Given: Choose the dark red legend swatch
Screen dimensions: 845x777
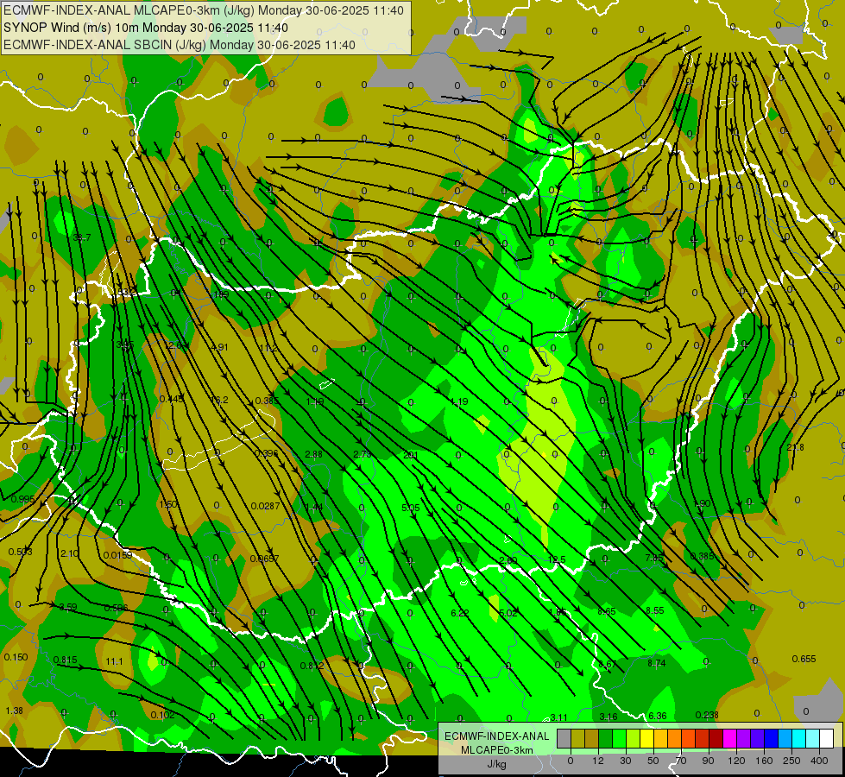Looking at the screenshot, I should pos(716,738).
